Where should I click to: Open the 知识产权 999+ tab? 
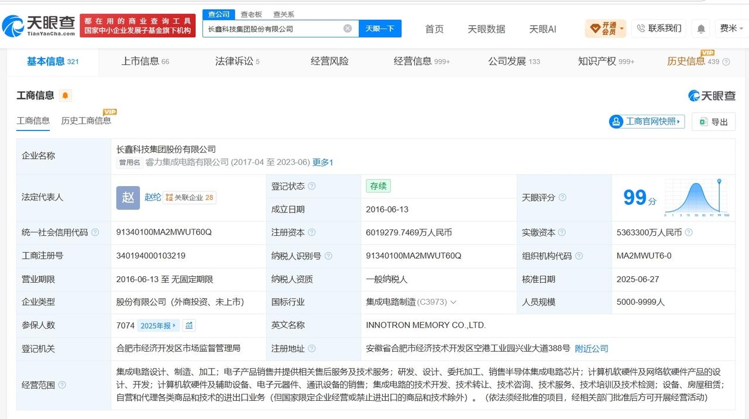point(606,61)
